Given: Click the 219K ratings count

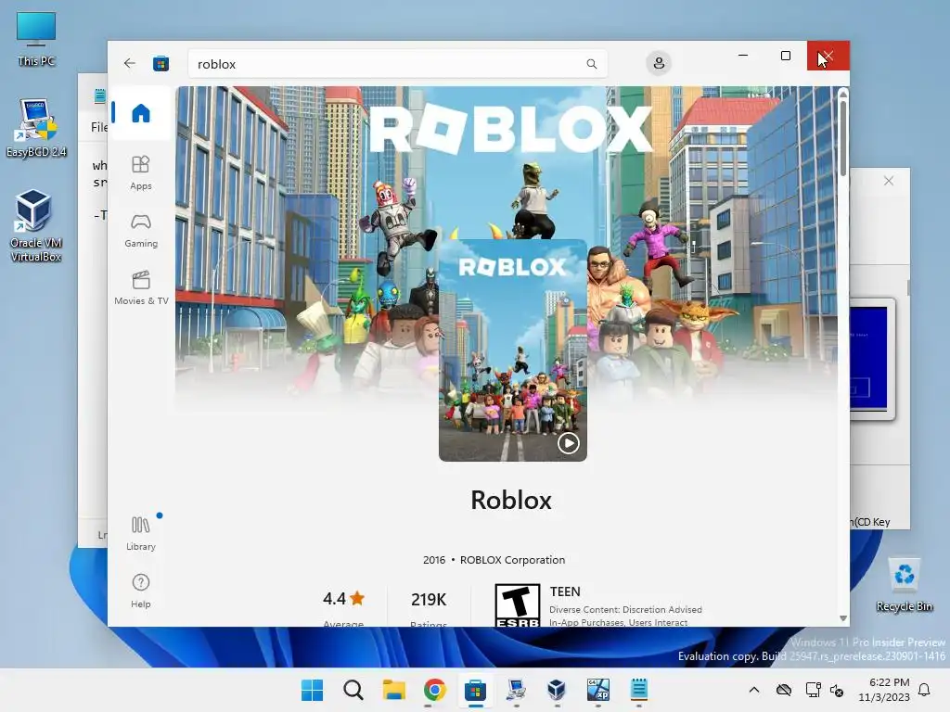Looking at the screenshot, I should coord(429,600).
